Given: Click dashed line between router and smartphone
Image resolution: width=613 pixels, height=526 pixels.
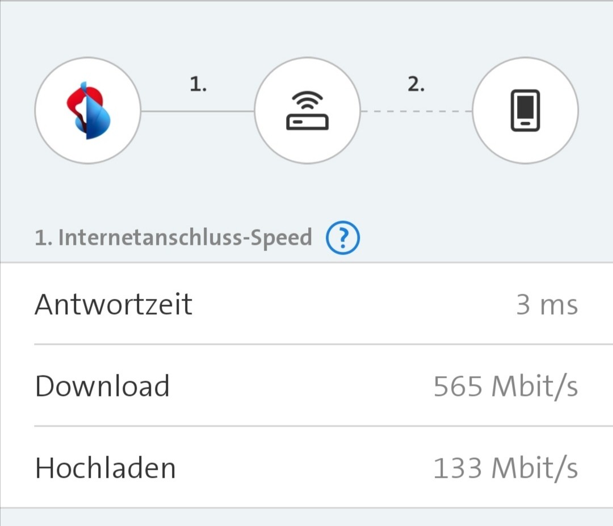Looking at the screenshot, I should (416, 111).
